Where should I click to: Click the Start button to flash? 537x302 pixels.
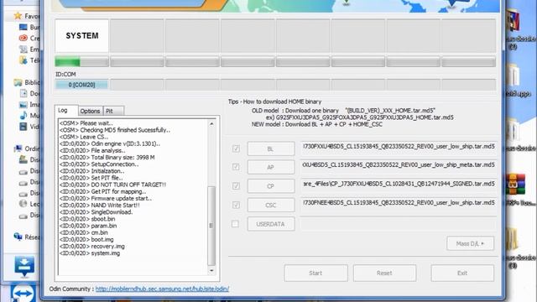tap(315, 273)
